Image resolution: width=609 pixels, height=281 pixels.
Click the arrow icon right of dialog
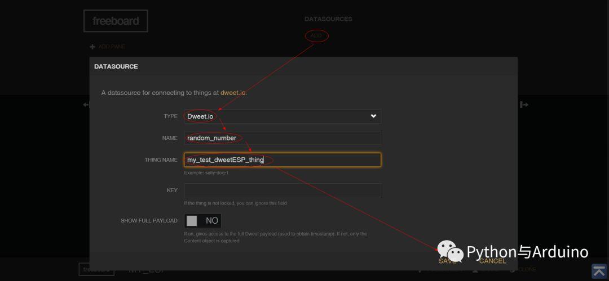(x=524, y=105)
